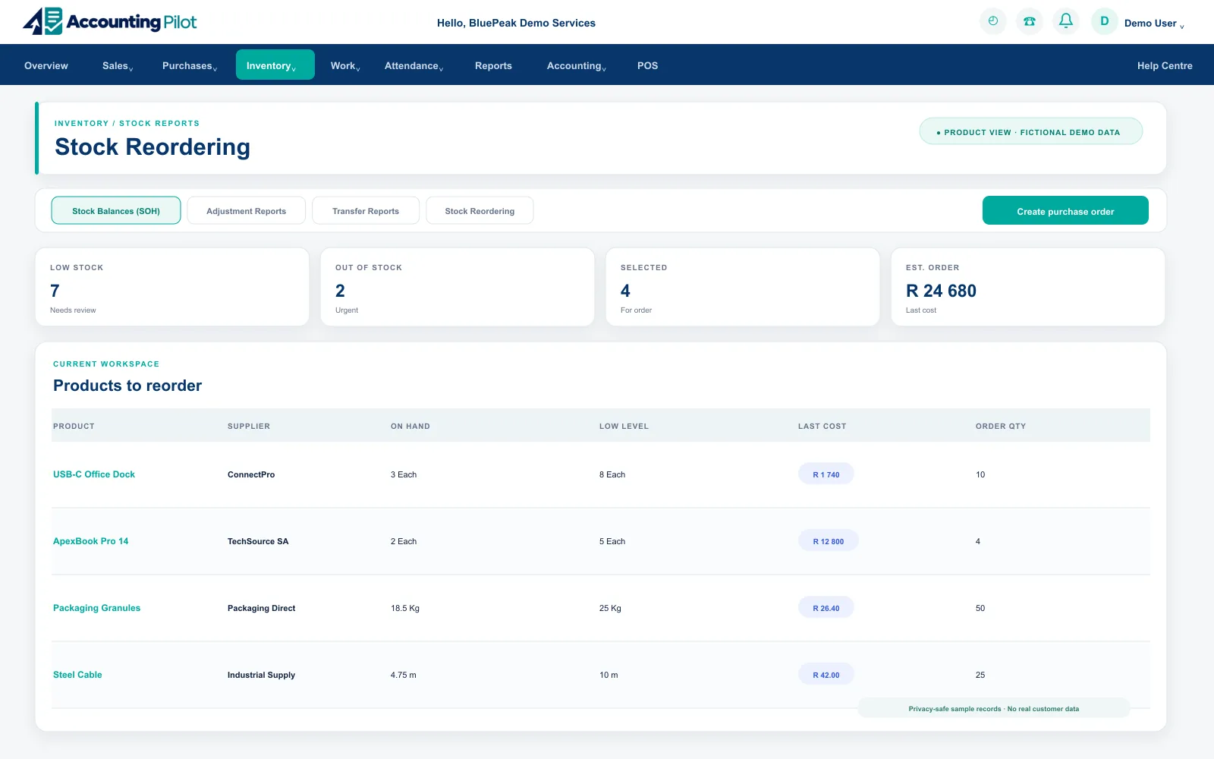1214x759 pixels.
Task: Go to the Overview page
Action: point(46,66)
